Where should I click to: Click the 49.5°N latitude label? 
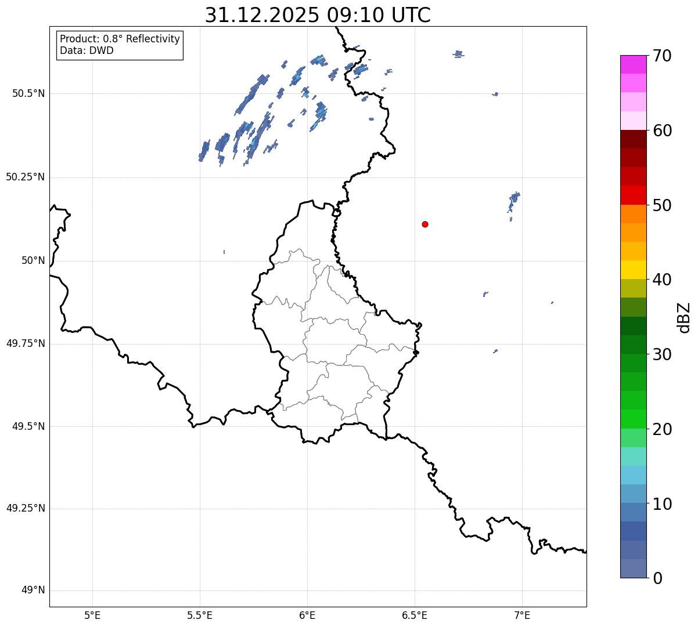tap(28, 426)
